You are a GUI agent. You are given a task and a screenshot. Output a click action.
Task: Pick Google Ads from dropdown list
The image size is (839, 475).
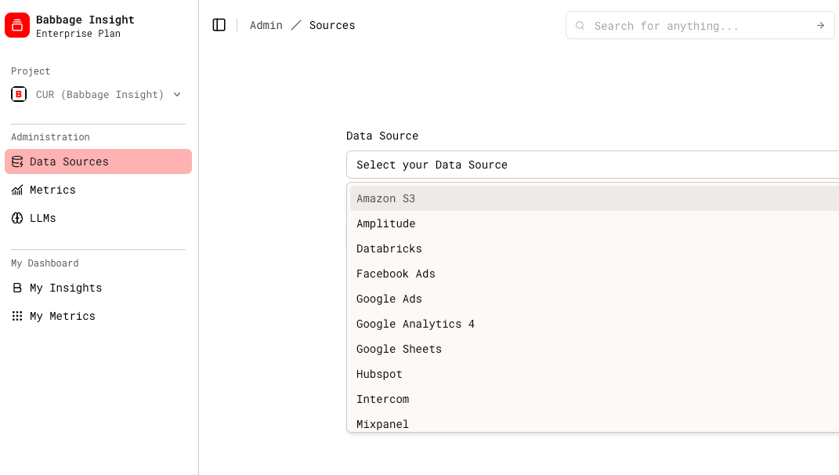[595, 299]
